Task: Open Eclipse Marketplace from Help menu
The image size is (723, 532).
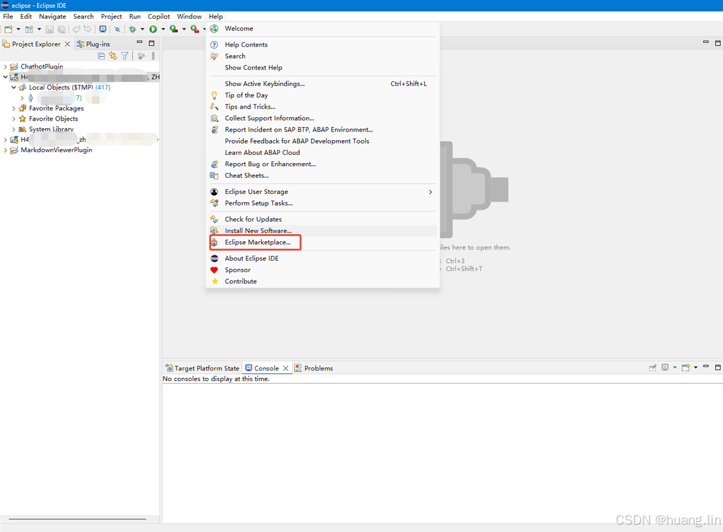Action: pyautogui.click(x=322, y=243)
